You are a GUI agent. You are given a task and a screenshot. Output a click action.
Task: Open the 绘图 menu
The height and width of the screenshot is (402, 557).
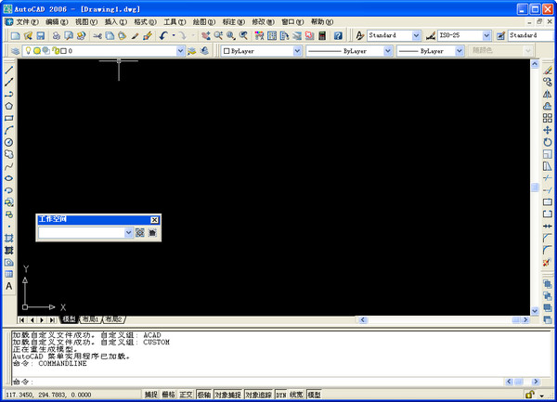click(204, 22)
